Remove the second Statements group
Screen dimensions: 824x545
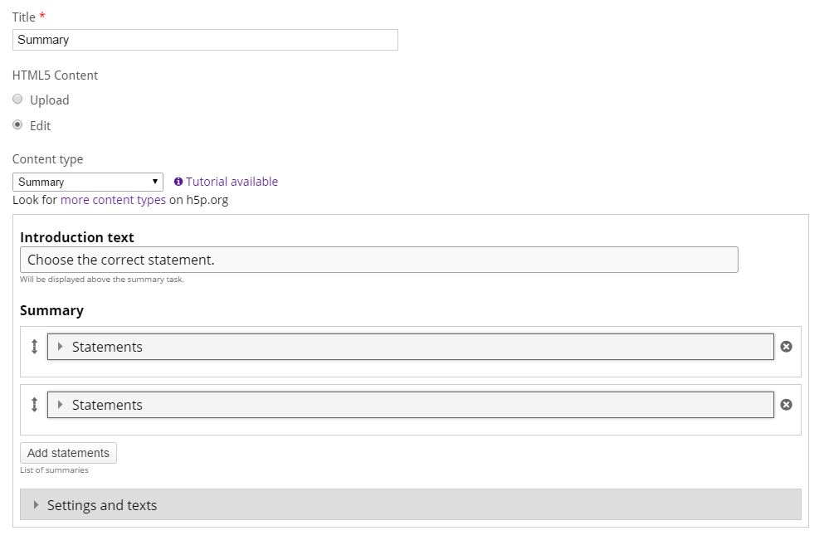[x=786, y=405]
